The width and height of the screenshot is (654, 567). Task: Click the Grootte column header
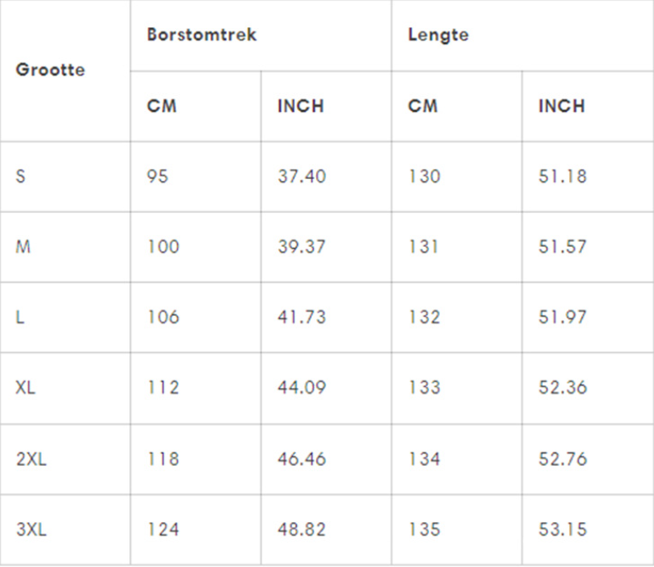pyautogui.click(x=50, y=70)
